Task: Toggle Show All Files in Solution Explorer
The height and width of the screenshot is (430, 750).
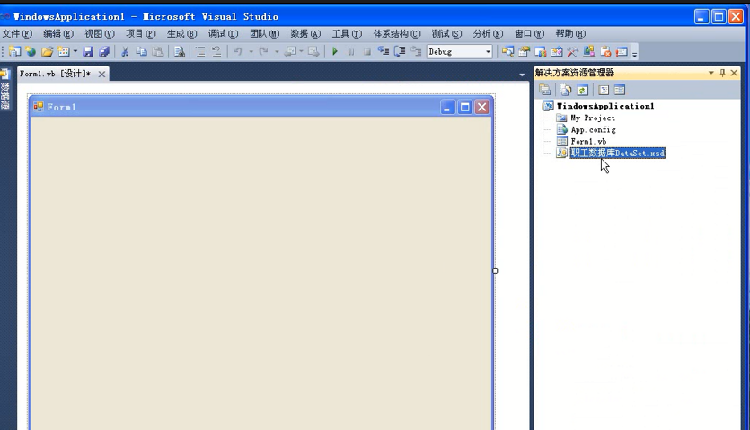Action: tap(566, 90)
